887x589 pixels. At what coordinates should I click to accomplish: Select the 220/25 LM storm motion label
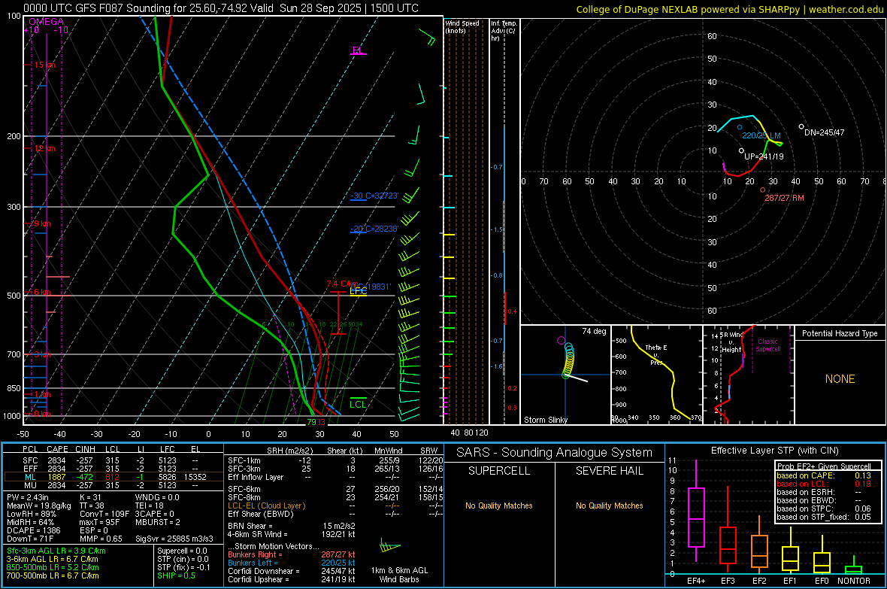click(x=761, y=135)
